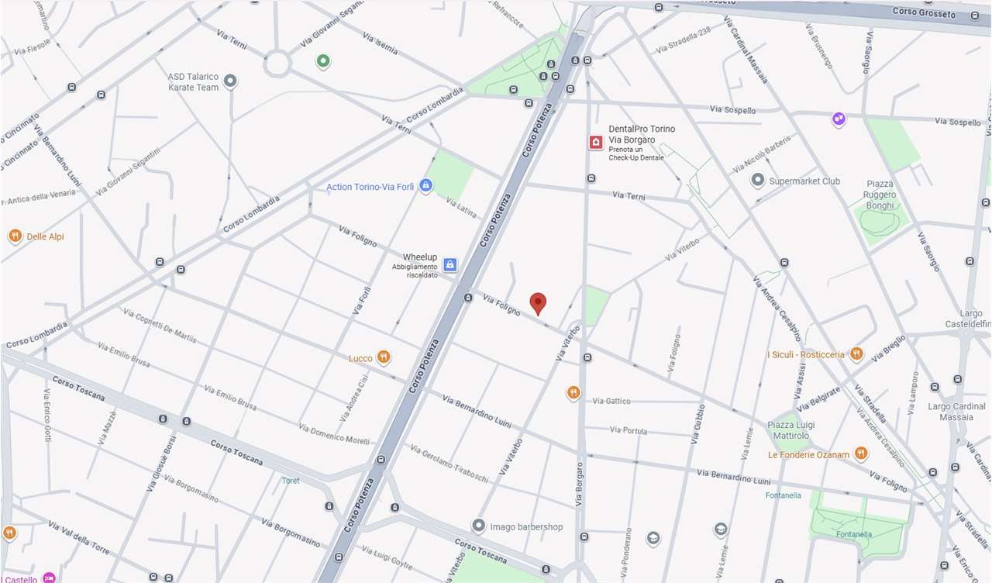This screenshot has height=583, width=992.
Task: Select the Piazza Ruggero Bonghi label
Action: click(x=880, y=195)
